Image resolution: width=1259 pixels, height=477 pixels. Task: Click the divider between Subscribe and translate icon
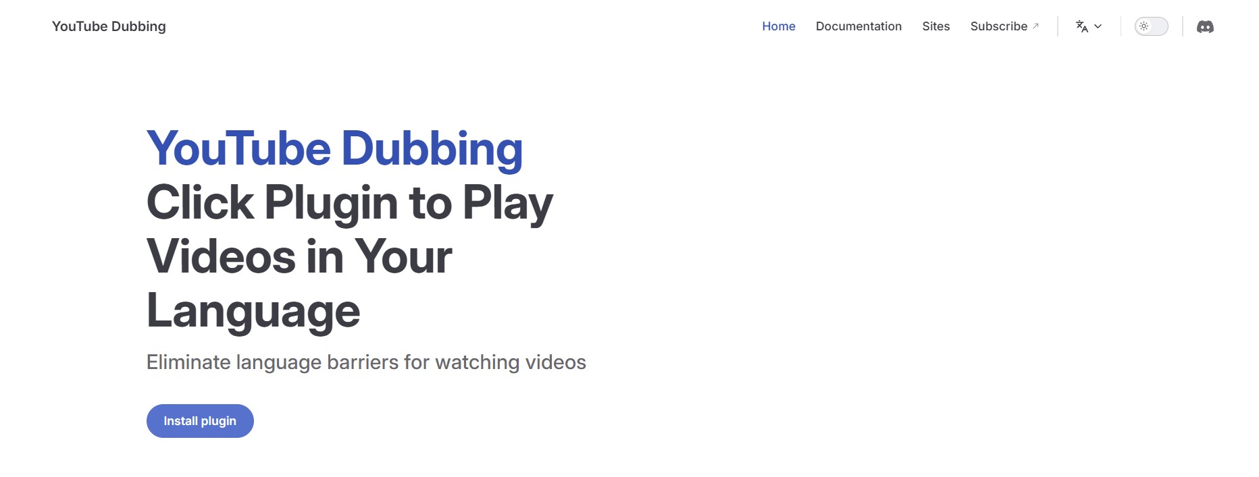[x=1058, y=26]
